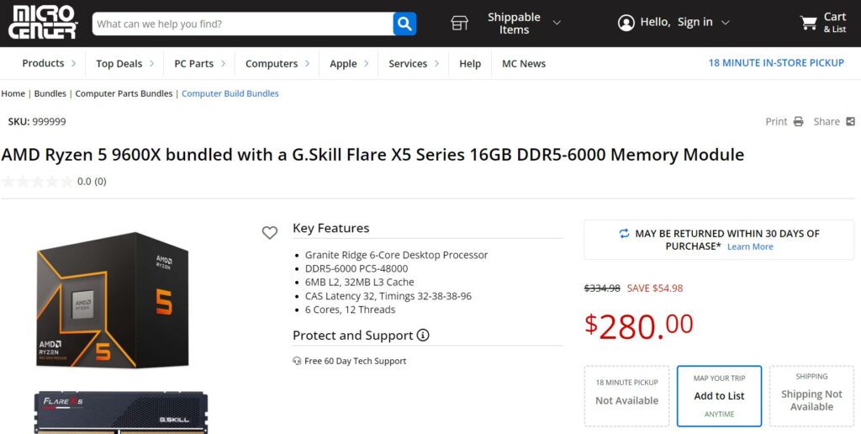Click the store icon beside Shippable Items
Image resolution: width=861 pixels, height=434 pixels.
coord(460,23)
